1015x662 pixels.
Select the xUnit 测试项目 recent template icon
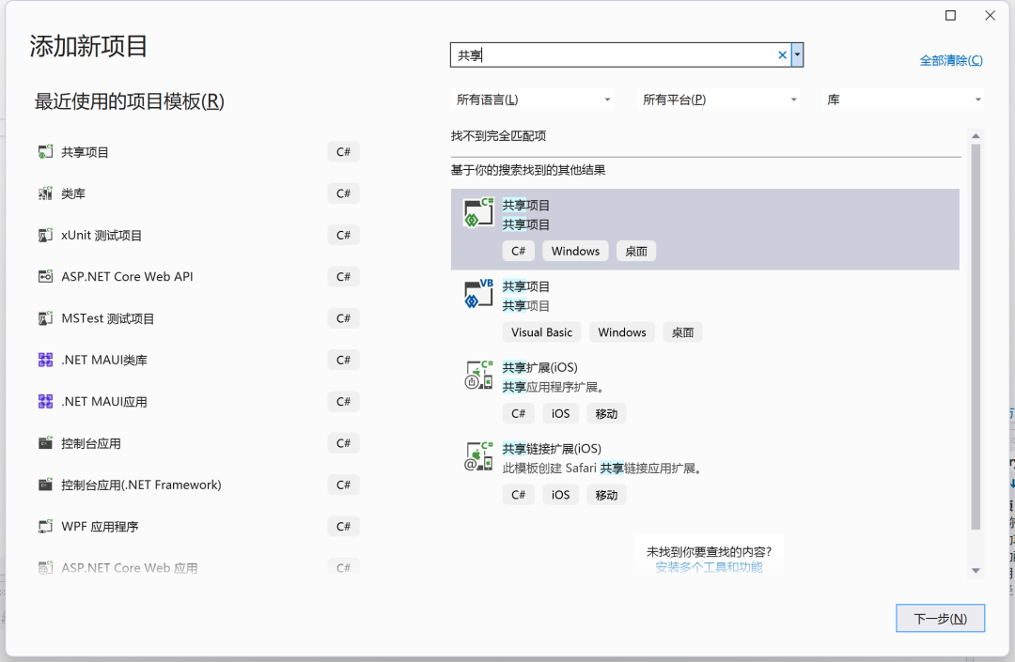(45, 236)
